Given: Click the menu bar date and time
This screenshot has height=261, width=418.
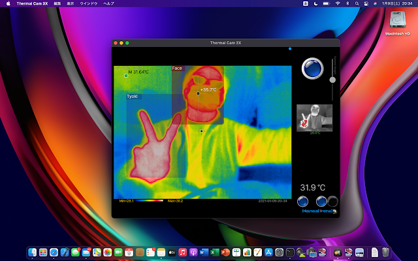Looking at the screenshot, I should (x=397, y=3).
